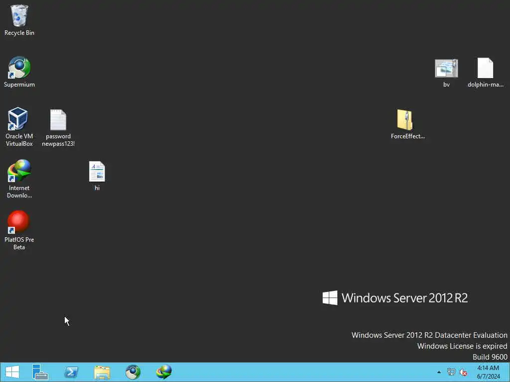This screenshot has width=510, height=382.
Task: Open the network status tray icon
Action: [x=451, y=372]
